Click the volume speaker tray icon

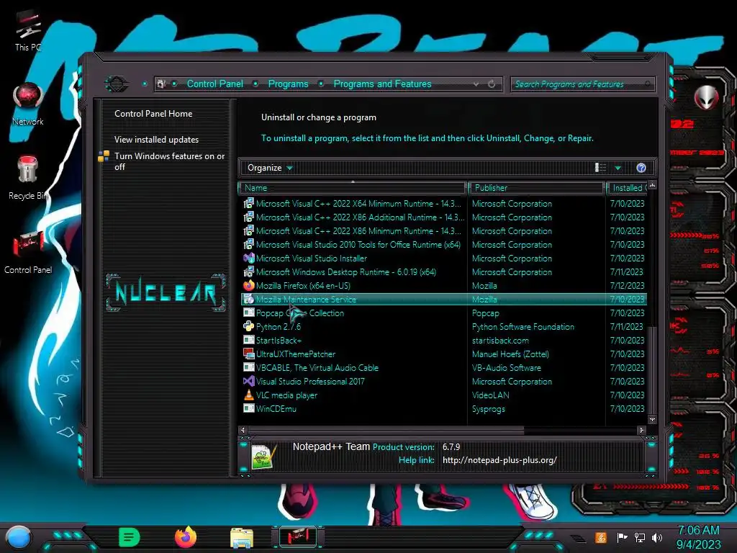coord(657,537)
